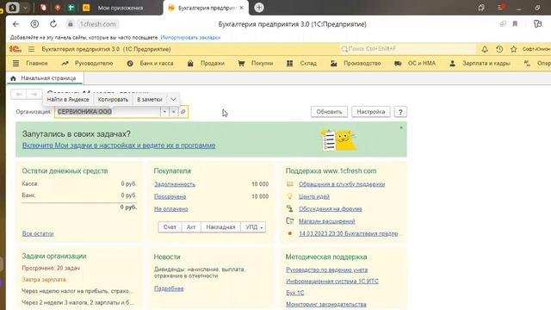Switch to Мои приложения browser tab
Image resolution: width=551 pixels, height=310 pixels.
click(121, 8)
